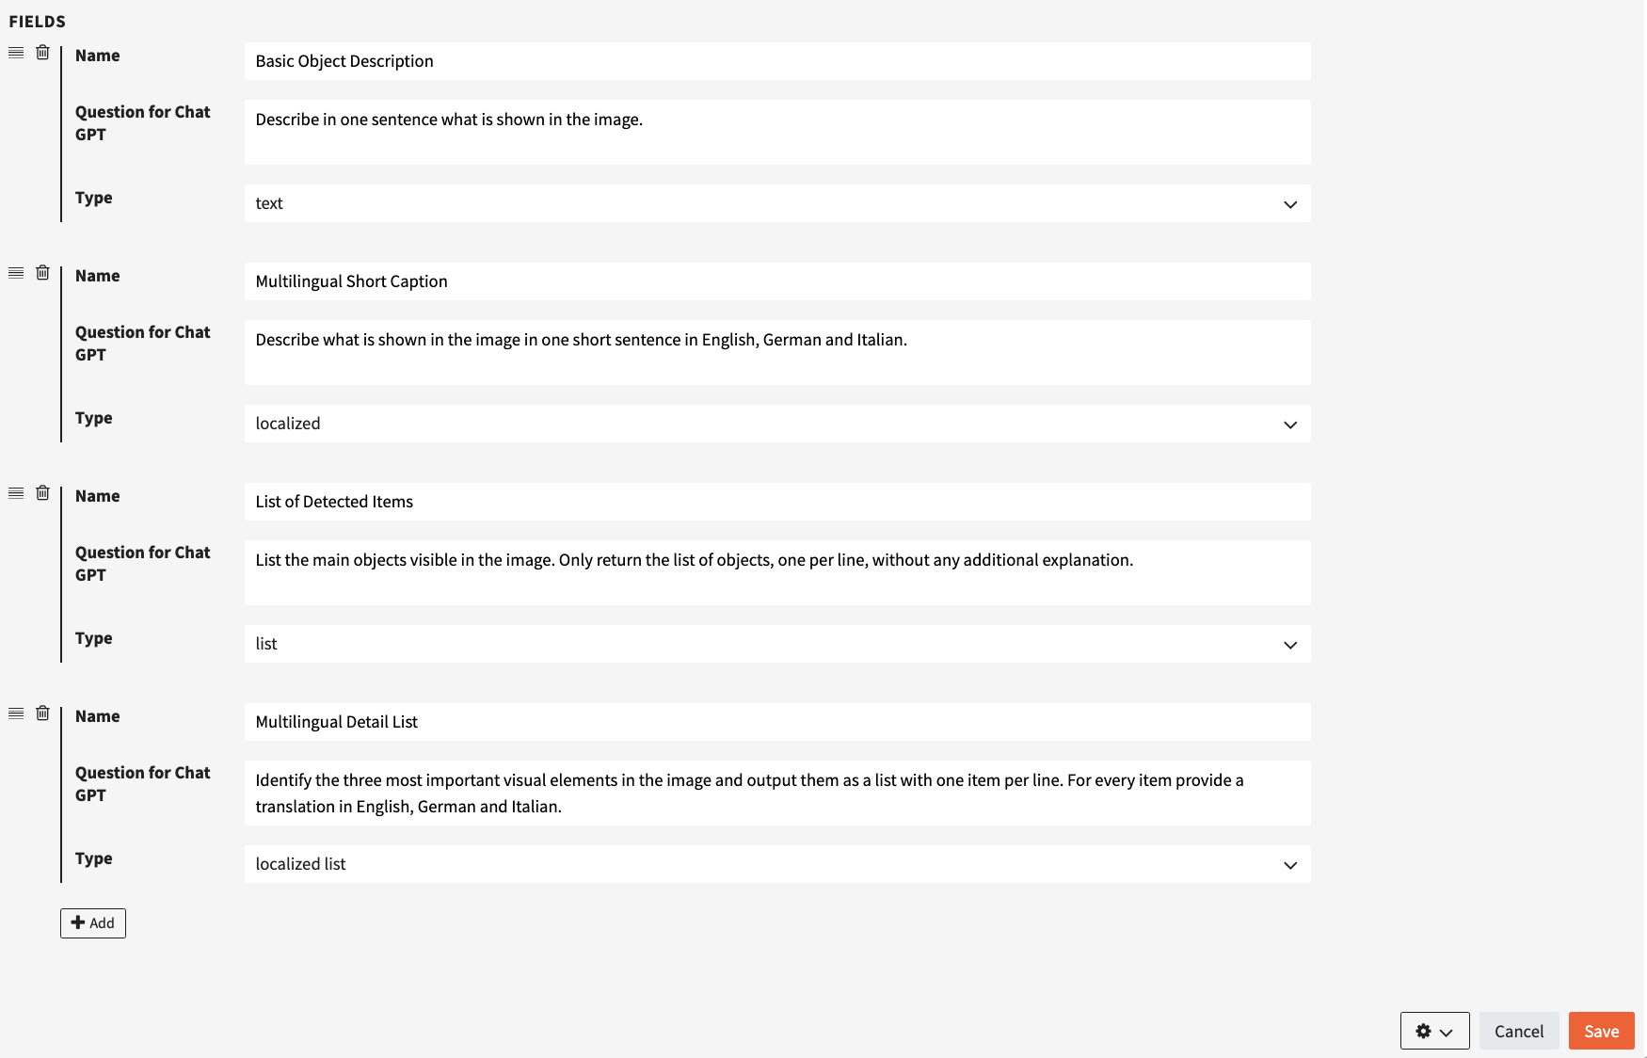Click the drag handle next to Multilingual Detail List

point(15,713)
